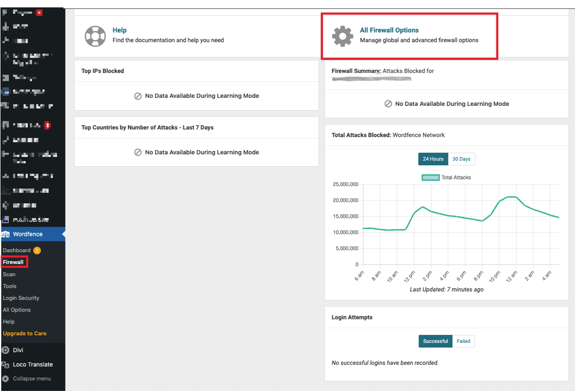Click the 'Top Countries by Number of Attacks' heading
Screen dimensions: 575x391
point(147,127)
